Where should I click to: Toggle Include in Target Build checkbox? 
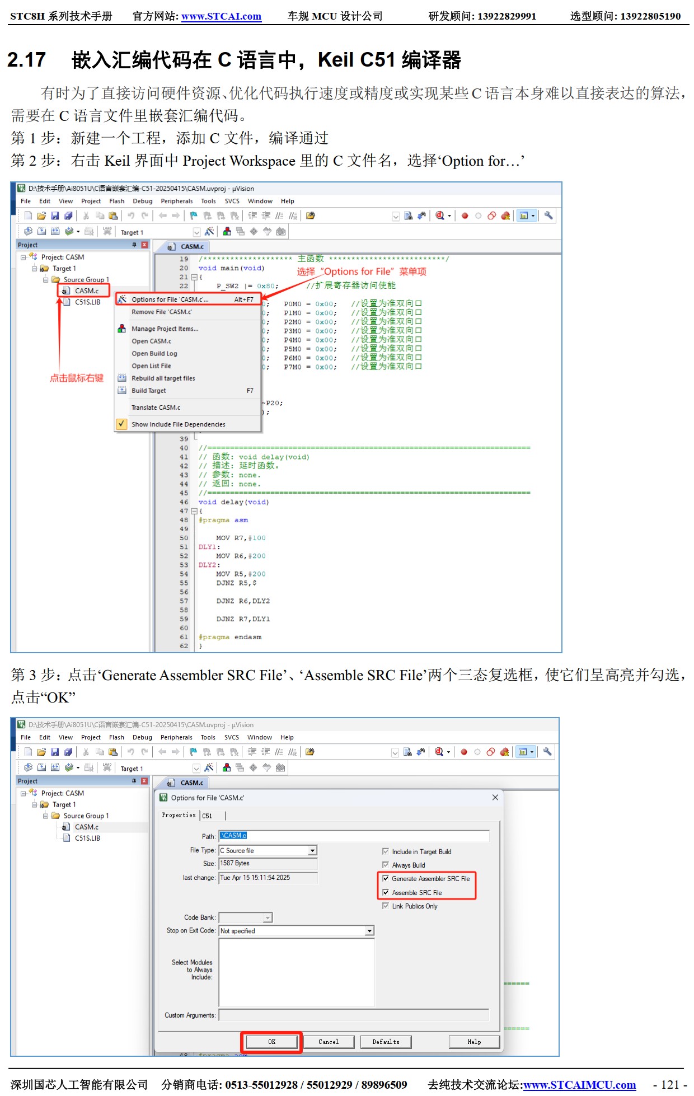pos(385,851)
